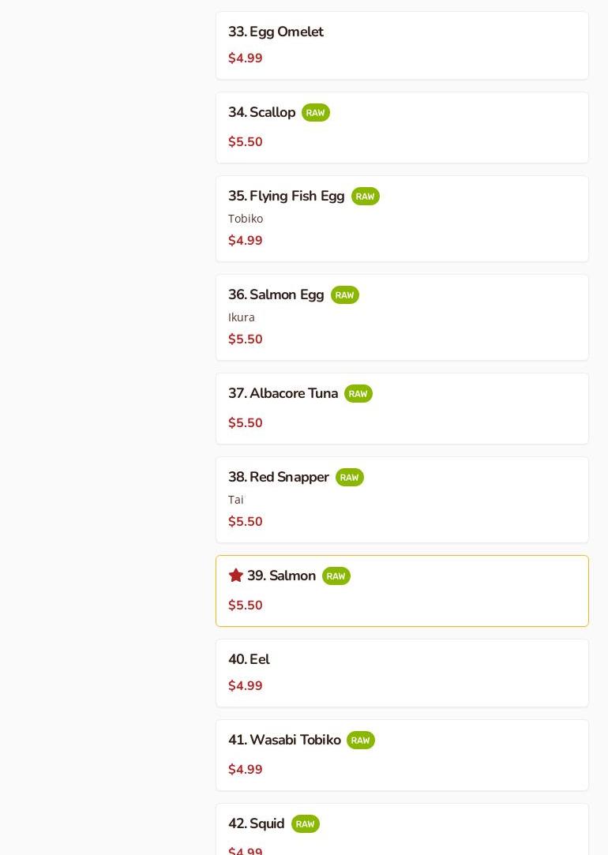Open the 38. Red Snapper item
This screenshot has height=855, width=608.
tap(278, 478)
